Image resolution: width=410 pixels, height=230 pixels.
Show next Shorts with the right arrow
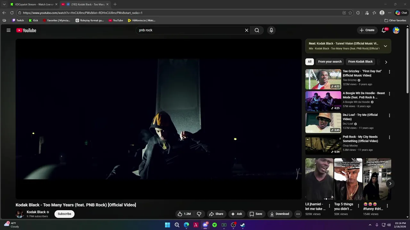point(390,183)
